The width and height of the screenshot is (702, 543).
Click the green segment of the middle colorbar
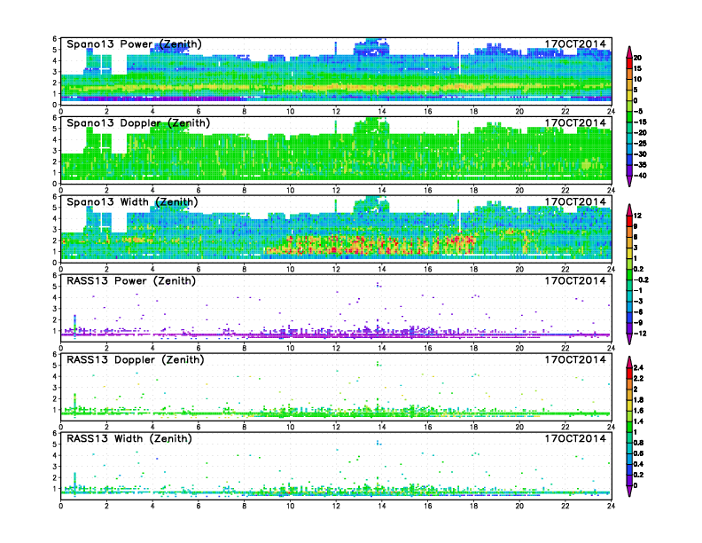pyautogui.click(x=629, y=275)
